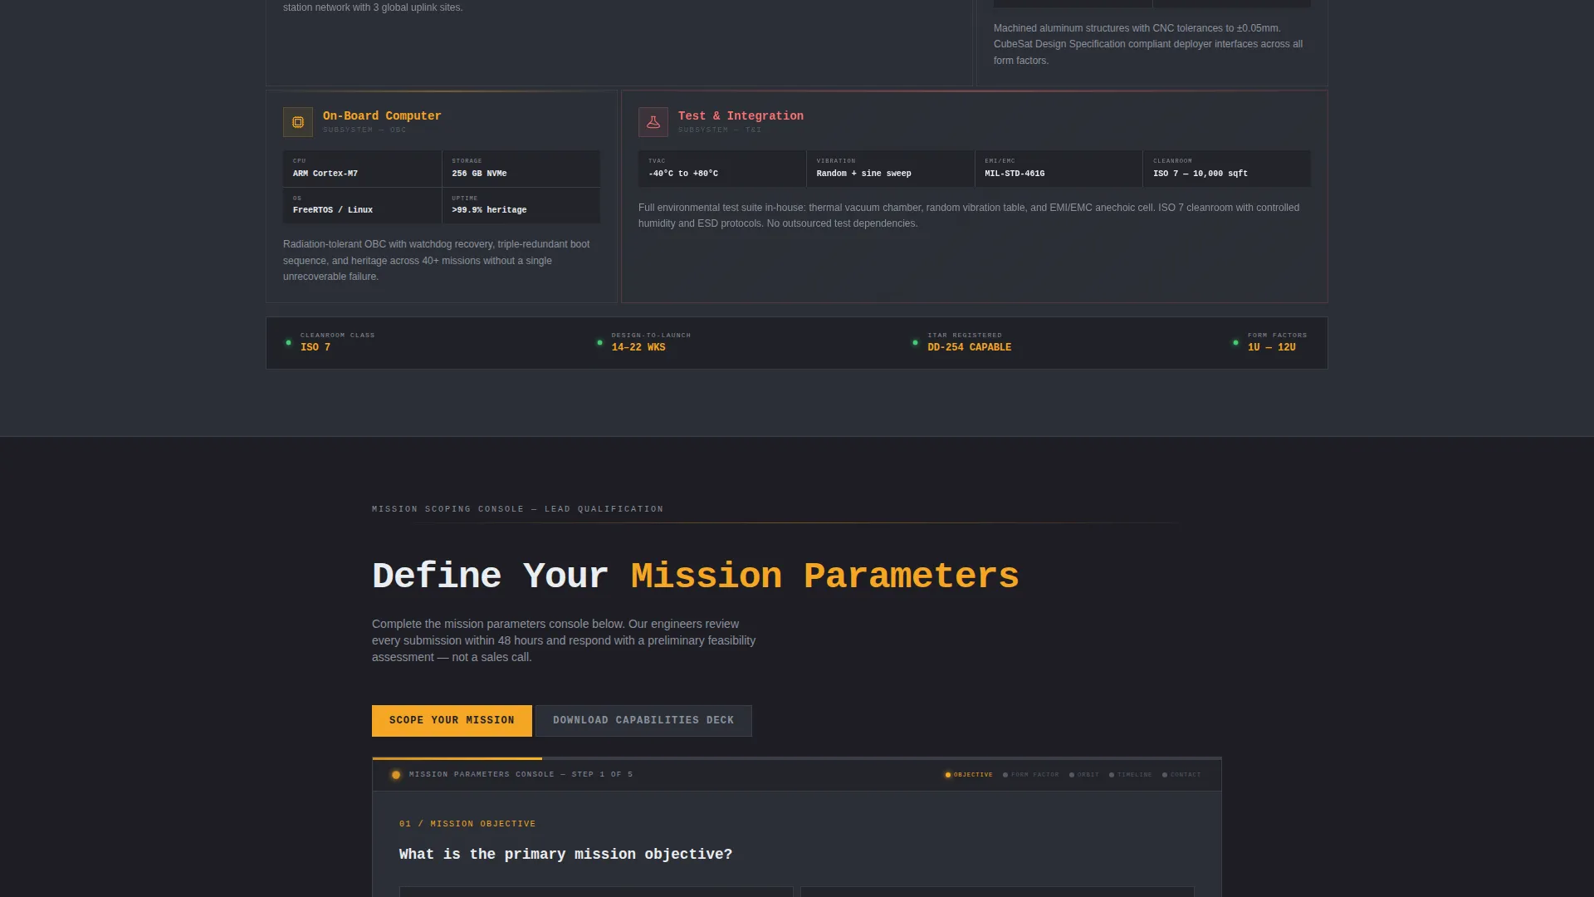1594x897 pixels.
Task: Click the green dot beside ITAR Registered
Action: click(x=915, y=342)
